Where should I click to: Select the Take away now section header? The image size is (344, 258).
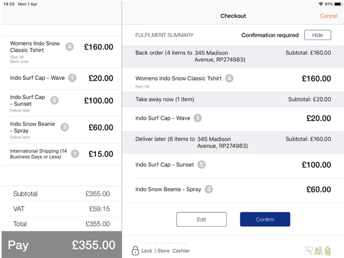point(233,99)
